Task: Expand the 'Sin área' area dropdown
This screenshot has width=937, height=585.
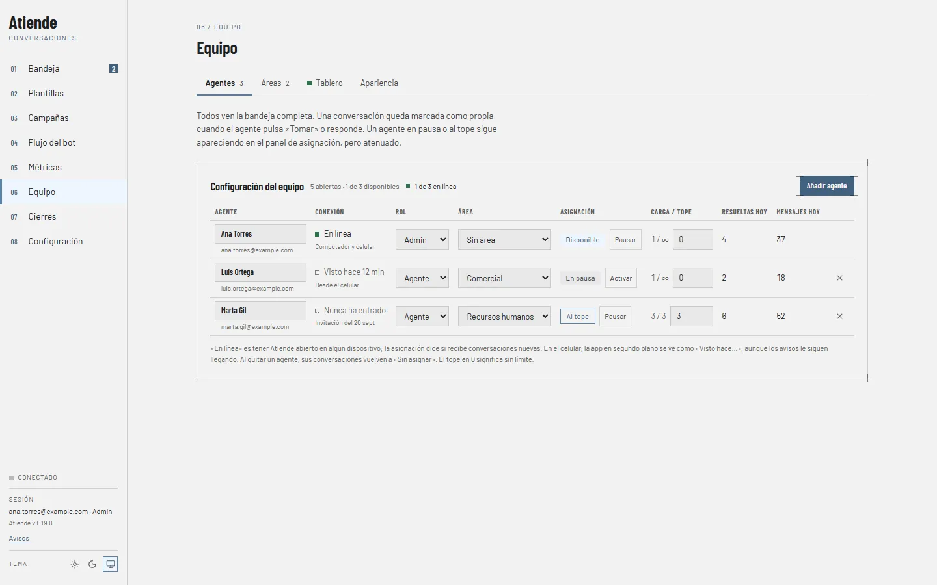Action: (504, 240)
